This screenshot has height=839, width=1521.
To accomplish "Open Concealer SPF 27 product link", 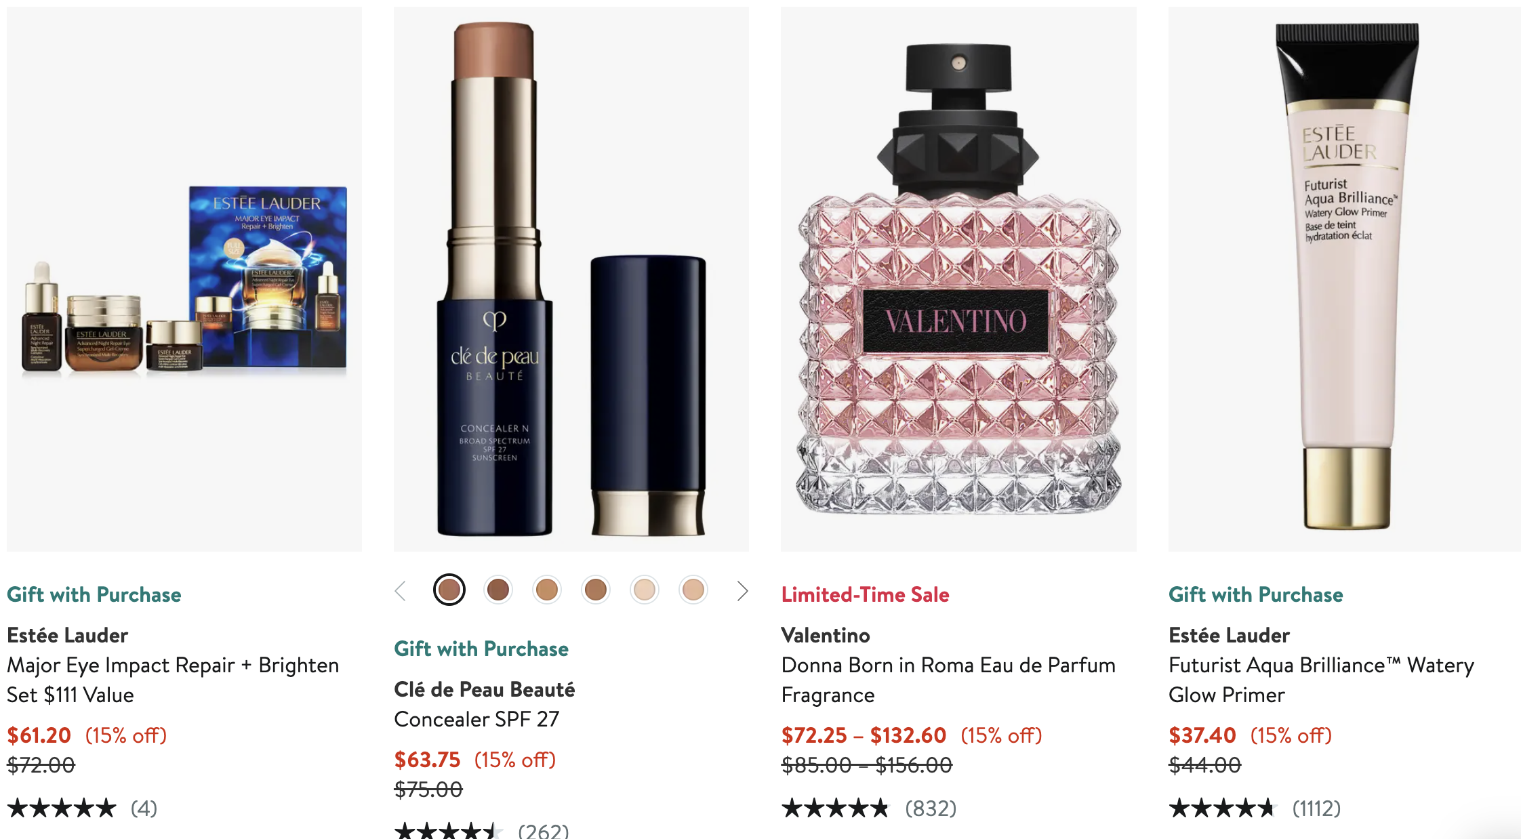I will tap(476, 719).
